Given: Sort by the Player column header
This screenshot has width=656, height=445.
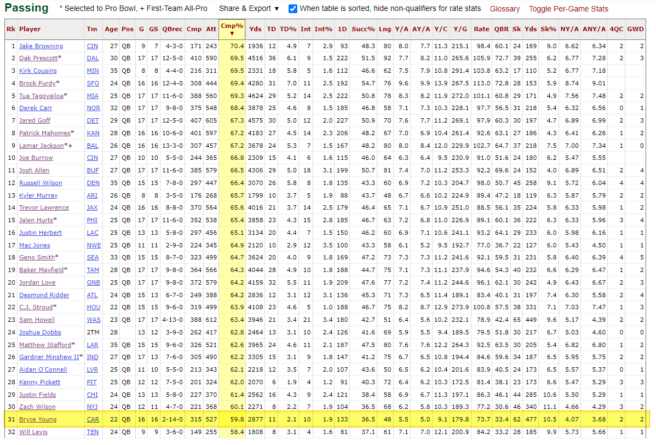Looking at the screenshot, I should point(30,29).
